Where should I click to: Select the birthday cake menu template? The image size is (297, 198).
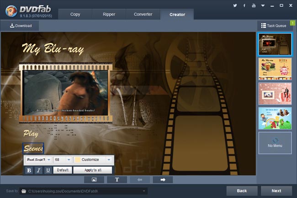tap(275, 69)
